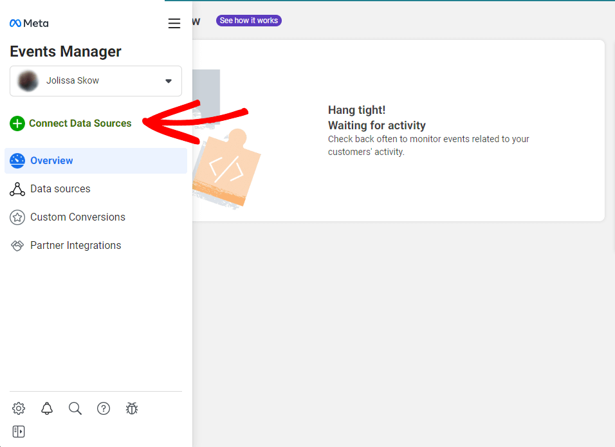Open Events Manager settings via gear icon
615x447 pixels.
pos(18,408)
